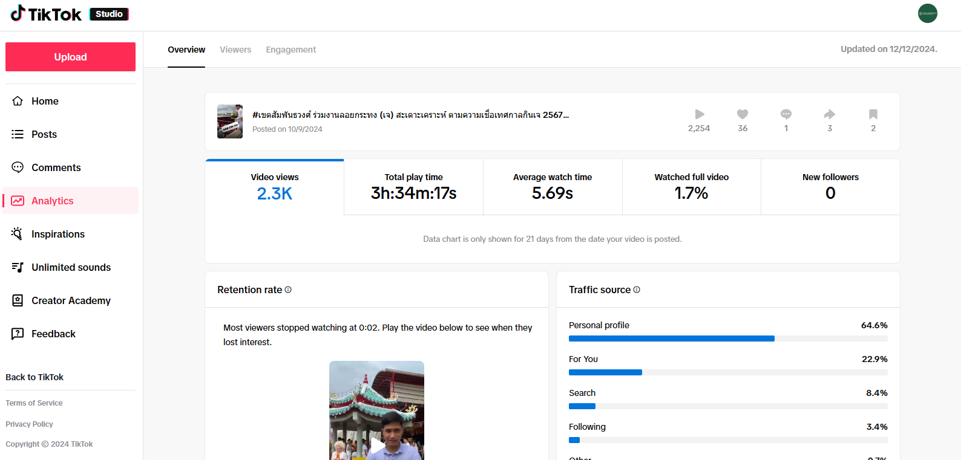Play the retention rate video preview
The height and width of the screenshot is (460, 961).
tap(376, 446)
